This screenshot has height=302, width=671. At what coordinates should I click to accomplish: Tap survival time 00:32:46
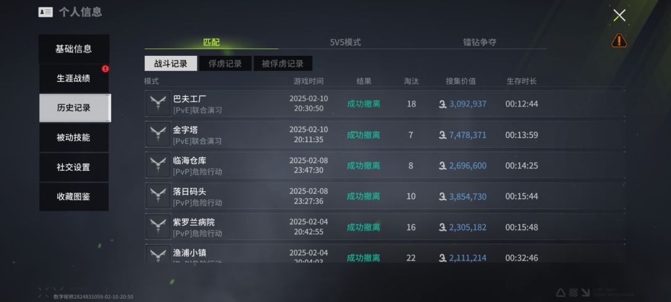(x=522, y=258)
